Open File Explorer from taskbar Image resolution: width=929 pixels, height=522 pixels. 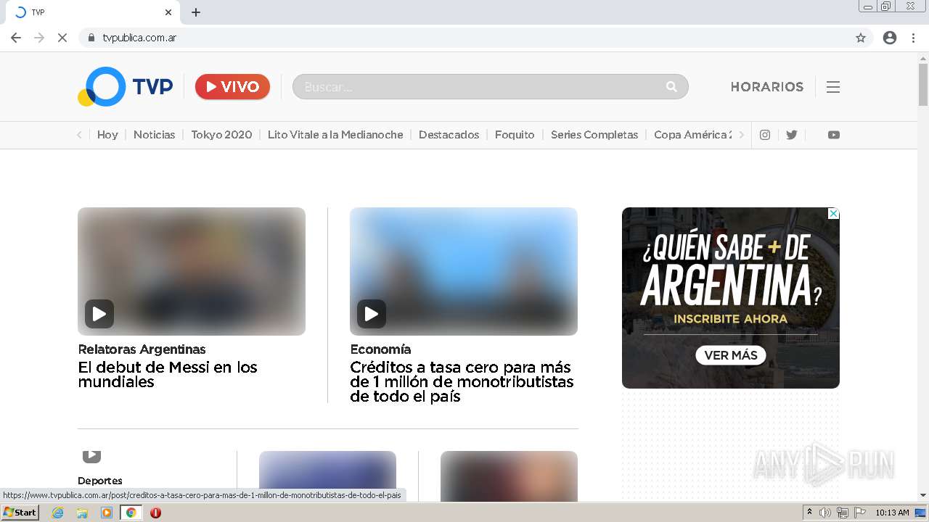[82, 513]
